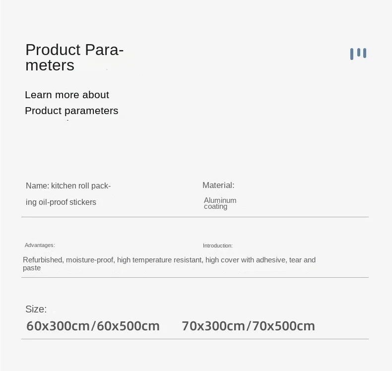Select the "Name: kitchen roll pack-" line

coord(68,186)
